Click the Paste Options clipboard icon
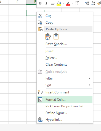This screenshot has height=131, width=101. tap(40, 29)
